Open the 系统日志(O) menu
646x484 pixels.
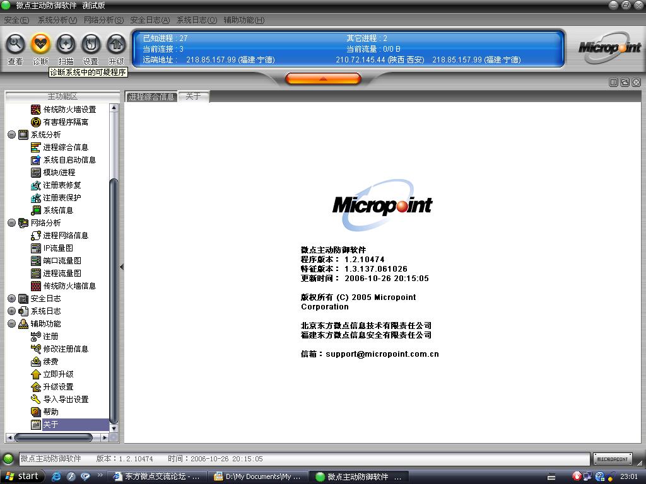point(197,20)
